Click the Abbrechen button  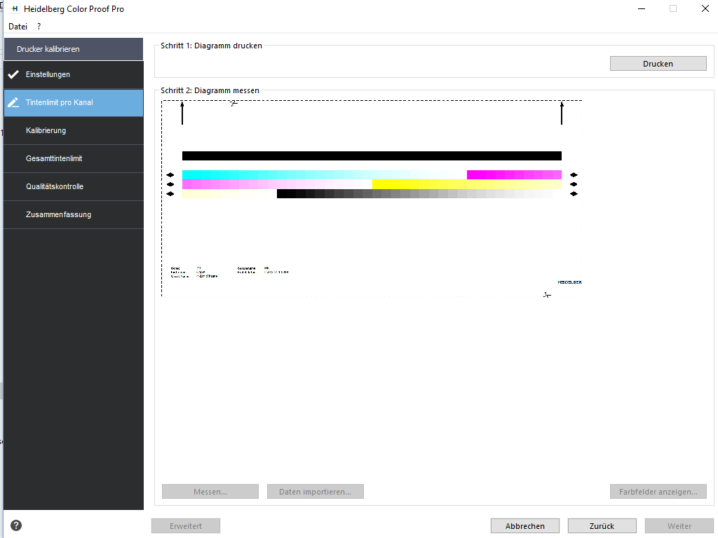coord(524,526)
